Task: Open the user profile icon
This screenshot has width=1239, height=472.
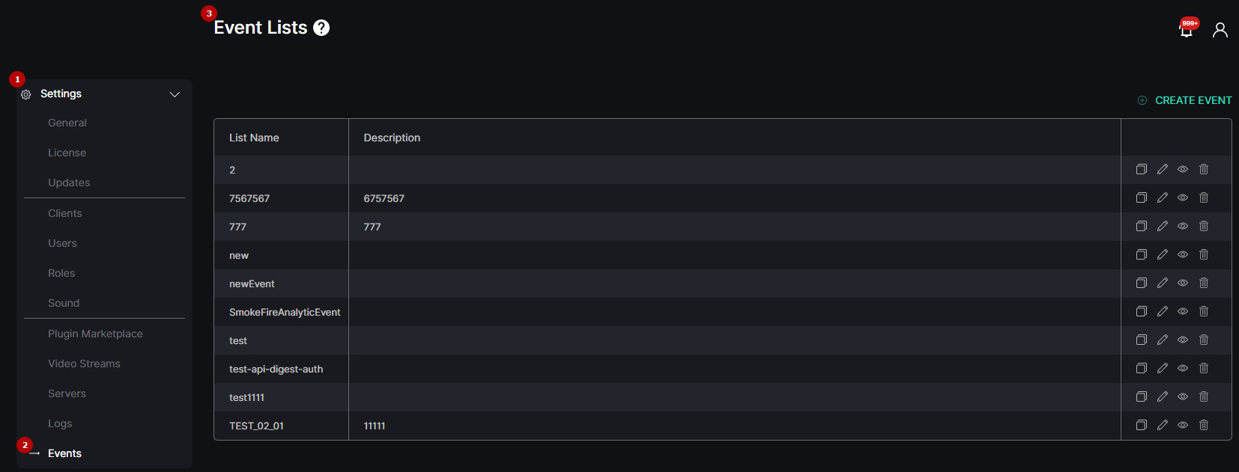Action: coord(1220,30)
